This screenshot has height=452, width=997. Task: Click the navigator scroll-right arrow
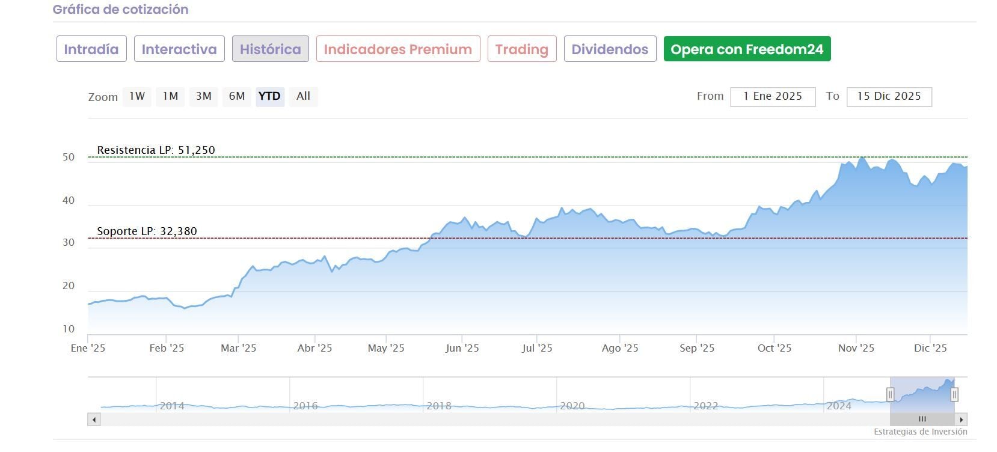tap(962, 420)
